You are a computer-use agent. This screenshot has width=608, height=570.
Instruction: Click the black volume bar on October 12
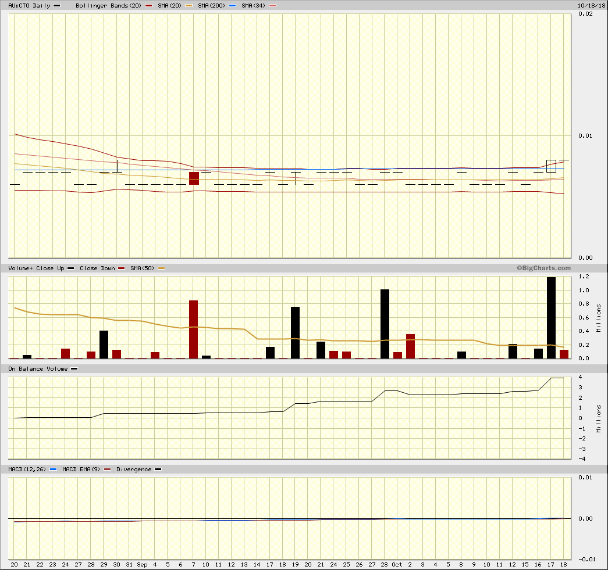tap(513, 351)
